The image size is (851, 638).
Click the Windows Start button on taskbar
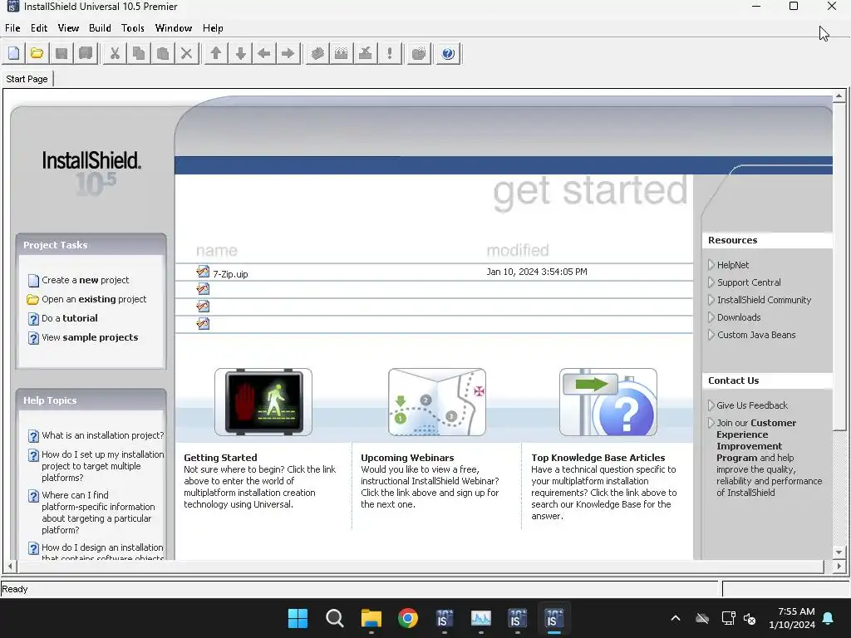[298, 618]
